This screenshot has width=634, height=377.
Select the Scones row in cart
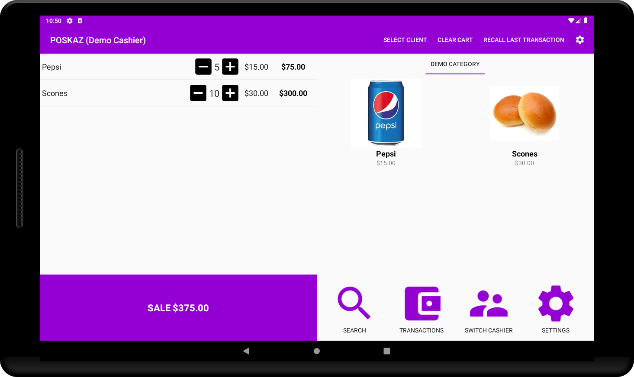pos(178,93)
